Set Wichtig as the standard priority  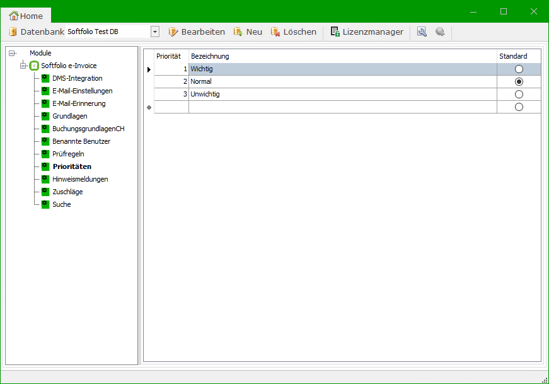[x=519, y=69]
